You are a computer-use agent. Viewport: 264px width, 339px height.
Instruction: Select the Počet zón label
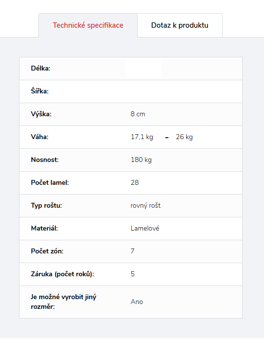point(47,251)
